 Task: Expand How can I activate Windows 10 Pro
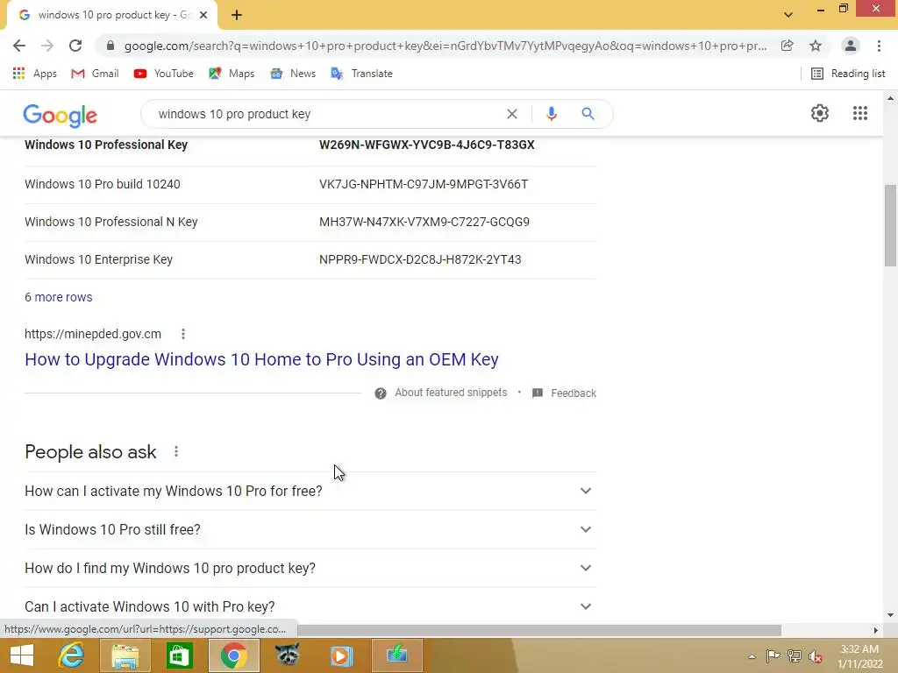coord(310,491)
